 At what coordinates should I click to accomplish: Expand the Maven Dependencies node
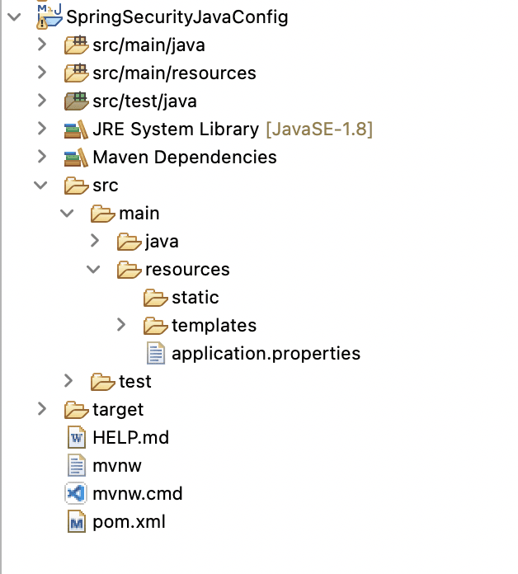pyautogui.click(x=42, y=157)
